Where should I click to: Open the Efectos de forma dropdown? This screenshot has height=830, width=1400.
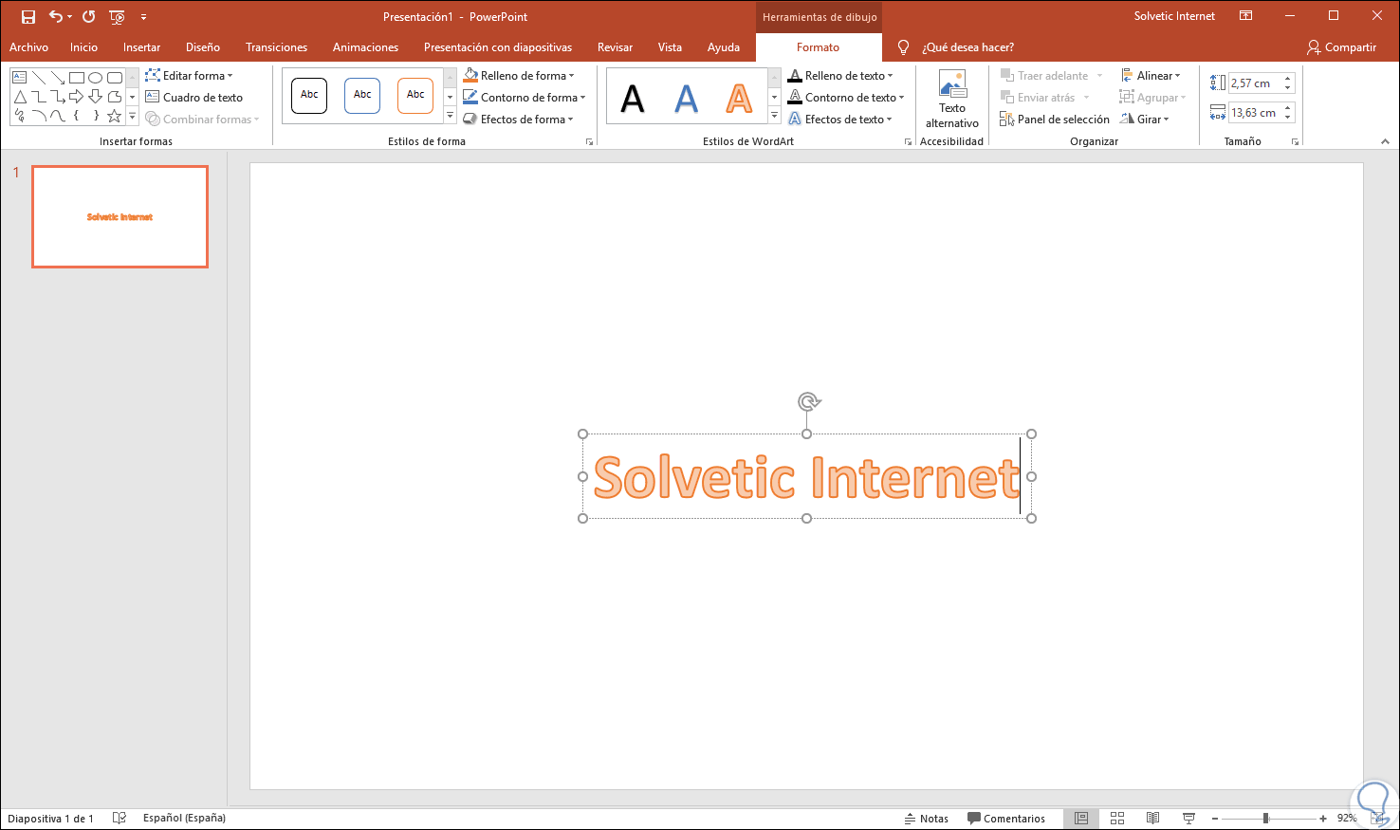[519, 120]
